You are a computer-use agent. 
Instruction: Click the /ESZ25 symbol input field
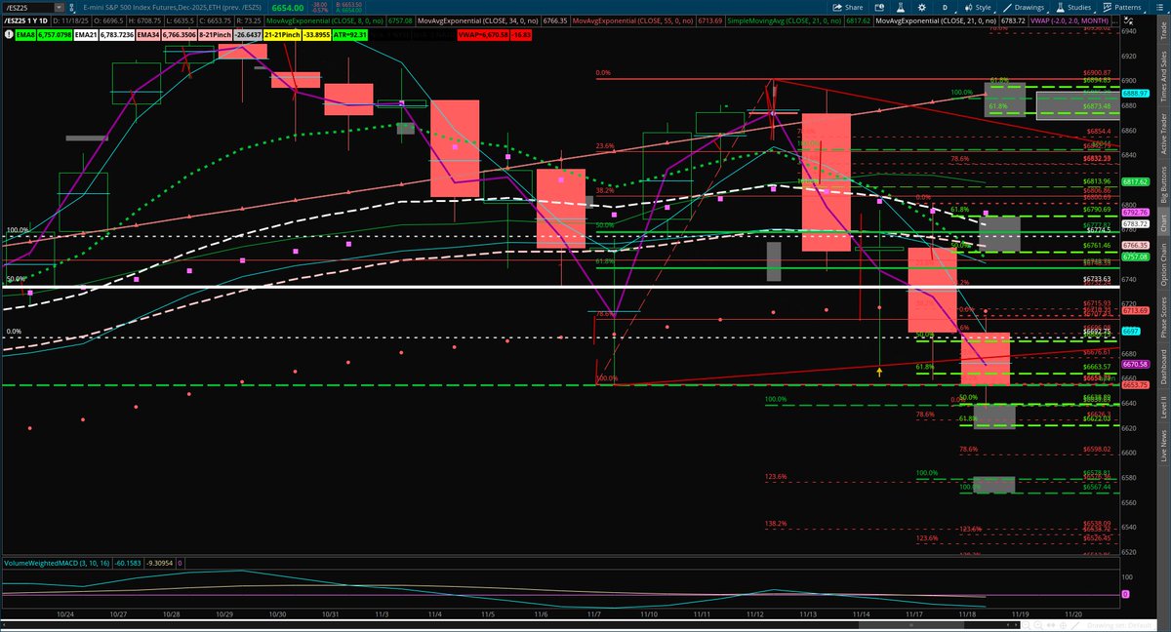click(27, 8)
